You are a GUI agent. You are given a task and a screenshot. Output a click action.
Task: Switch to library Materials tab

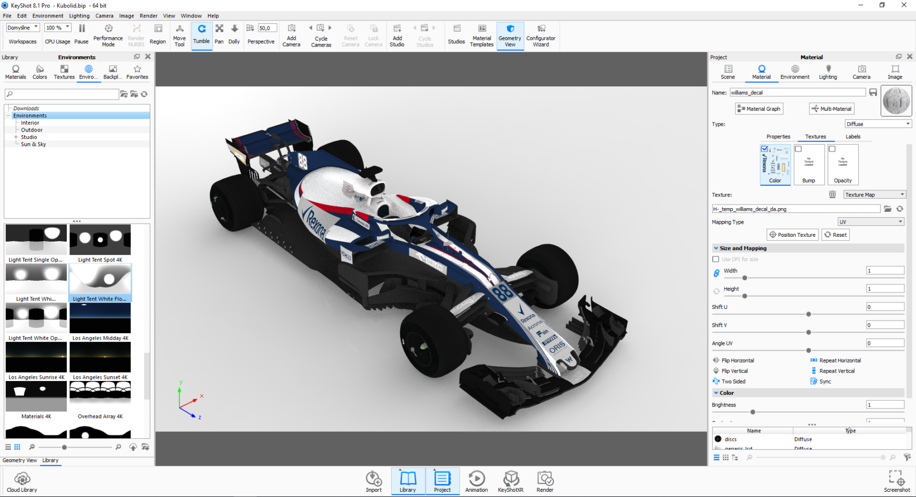click(x=16, y=73)
